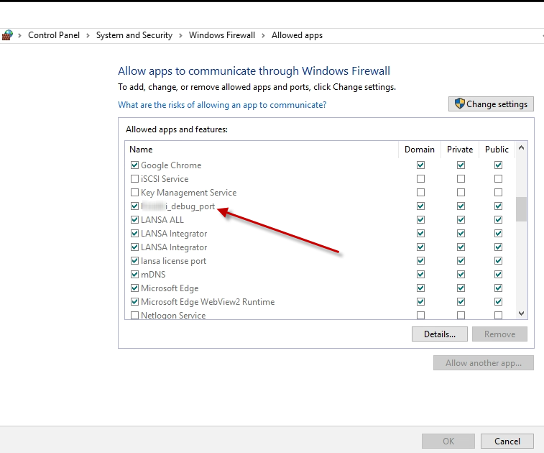Check the Key Management Service Domain box
This screenshot has width=544, height=453.
420,193
